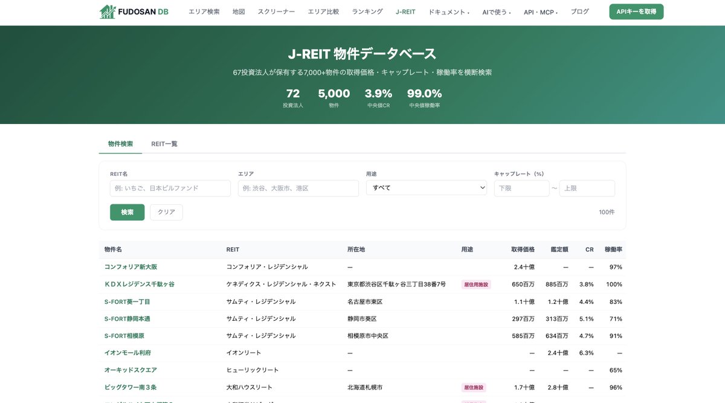Focus the エリア input field

point(298,188)
